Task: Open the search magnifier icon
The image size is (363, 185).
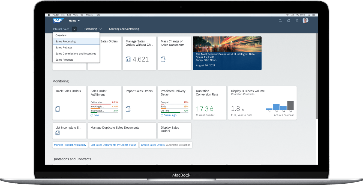Action: [x=280, y=21]
